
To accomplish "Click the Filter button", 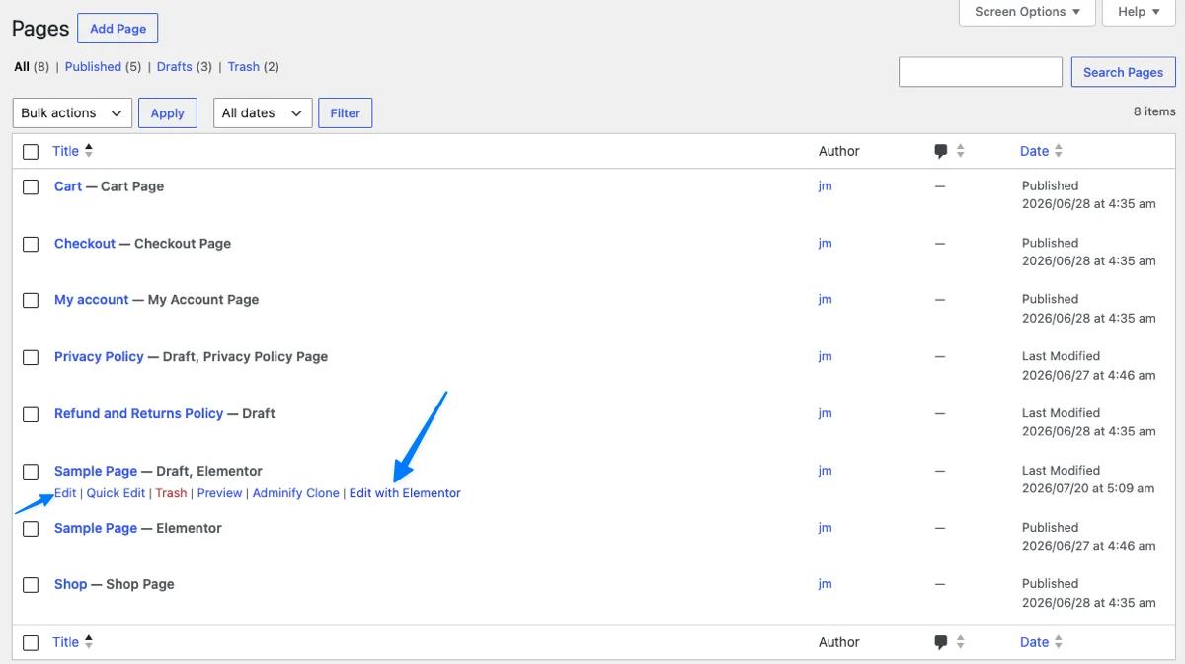I will (x=345, y=113).
